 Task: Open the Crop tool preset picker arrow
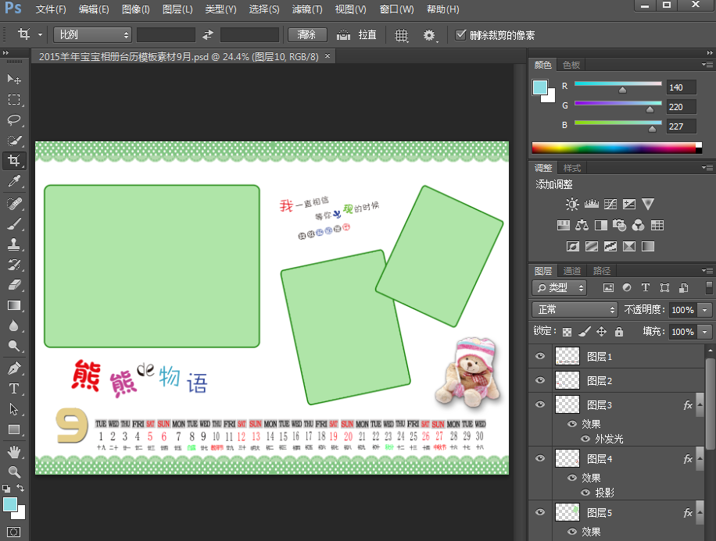pyautogui.click(x=40, y=34)
